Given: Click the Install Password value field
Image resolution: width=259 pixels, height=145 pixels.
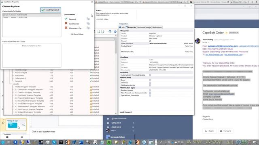Looking at the screenshot, I should pos(166,43).
